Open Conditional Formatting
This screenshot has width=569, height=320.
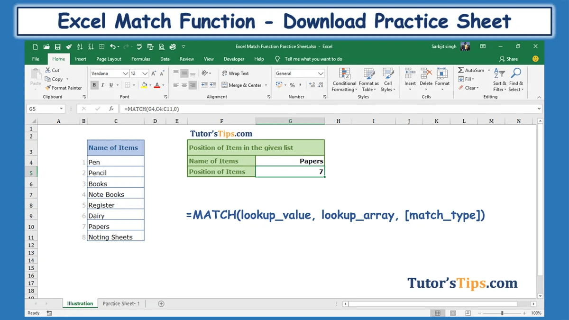[344, 81]
